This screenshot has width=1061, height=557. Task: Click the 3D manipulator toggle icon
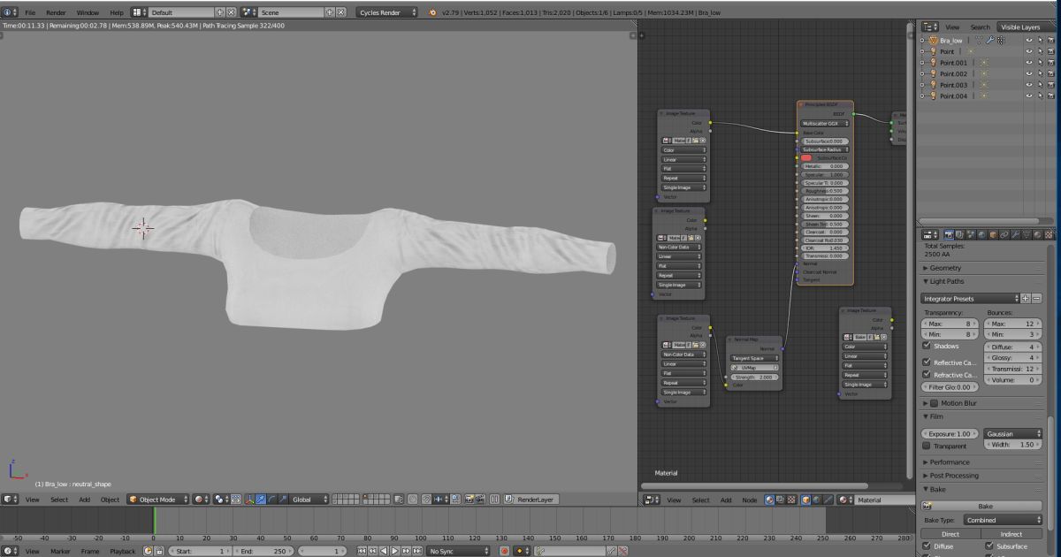click(249, 500)
